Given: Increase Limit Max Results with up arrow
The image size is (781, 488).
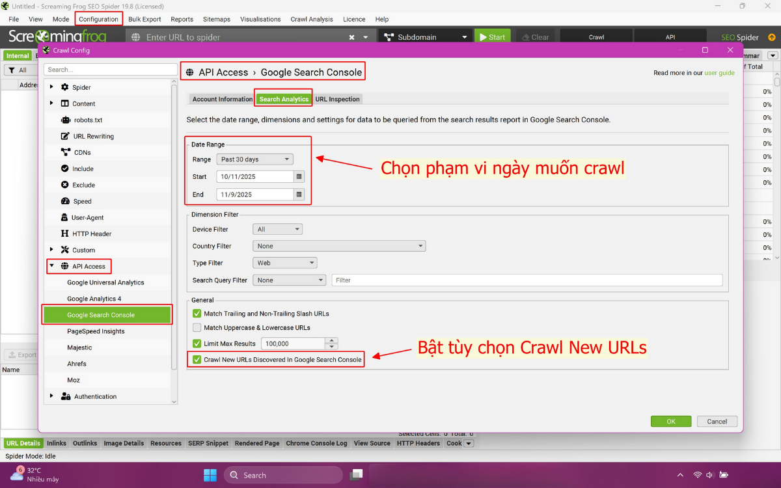Looking at the screenshot, I should [x=332, y=340].
